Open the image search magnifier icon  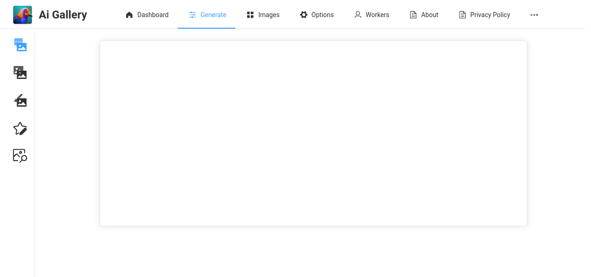click(x=20, y=156)
